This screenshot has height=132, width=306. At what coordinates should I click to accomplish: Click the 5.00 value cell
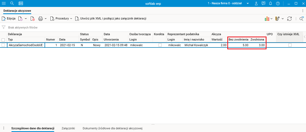239,45
